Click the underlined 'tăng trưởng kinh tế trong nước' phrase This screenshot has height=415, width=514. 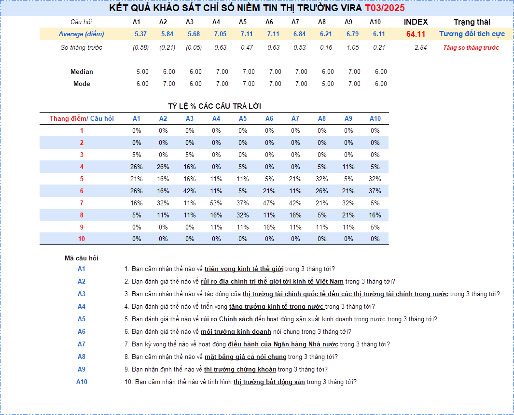277,307
